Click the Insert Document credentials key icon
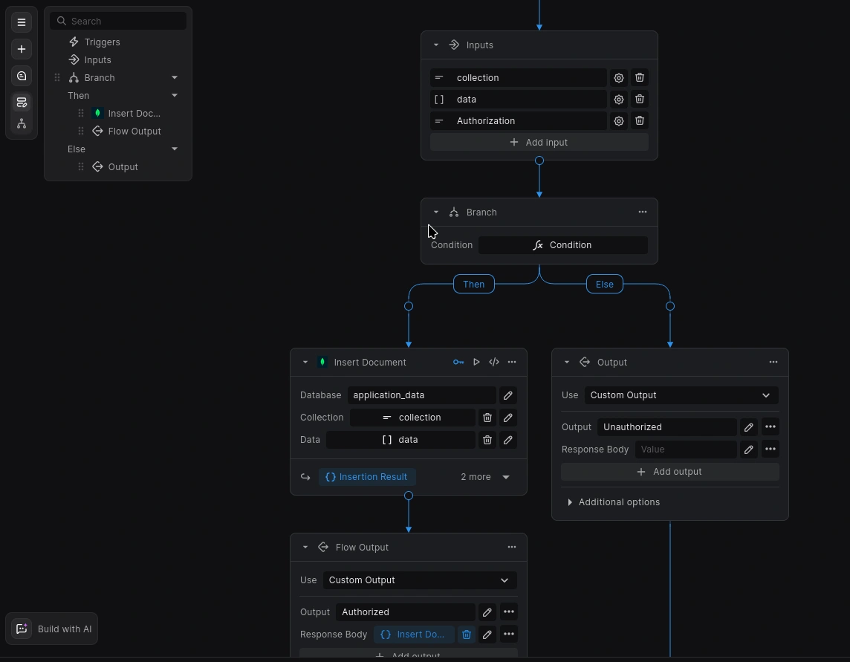This screenshot has height=662, width=850. (458, 362)
